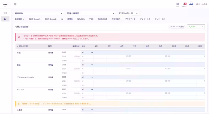The height and width of the screenshot is (114, 209).
Task: Click the megaphone icon in the pink notice
Action: coord(19,37)
